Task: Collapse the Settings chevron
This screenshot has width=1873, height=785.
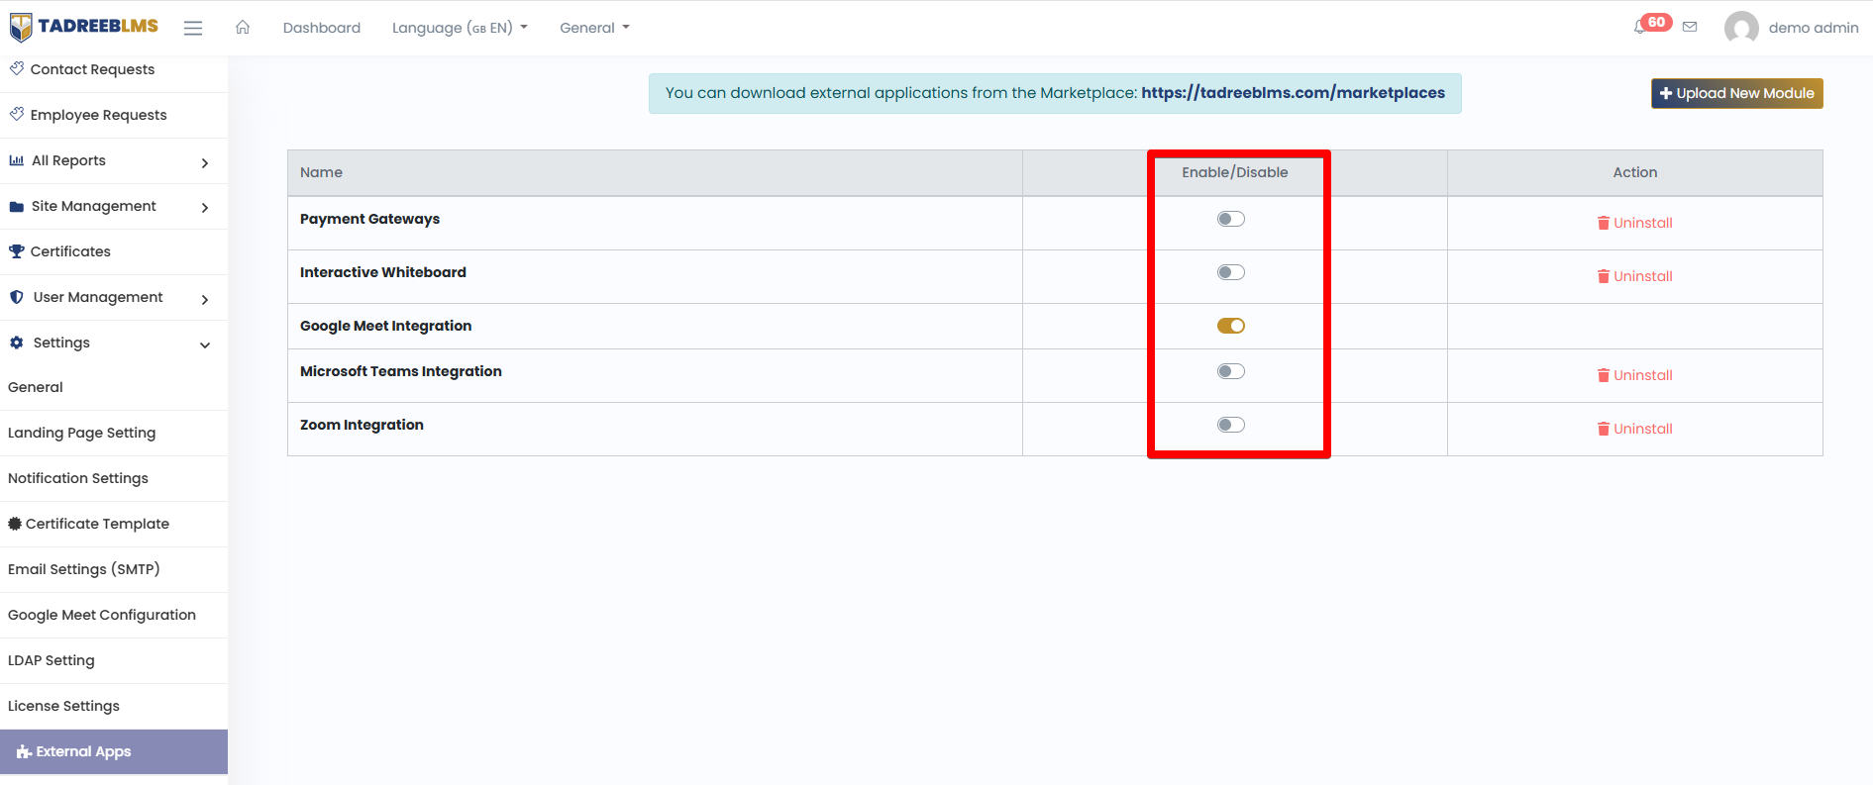Action: (x=205, y=344)
